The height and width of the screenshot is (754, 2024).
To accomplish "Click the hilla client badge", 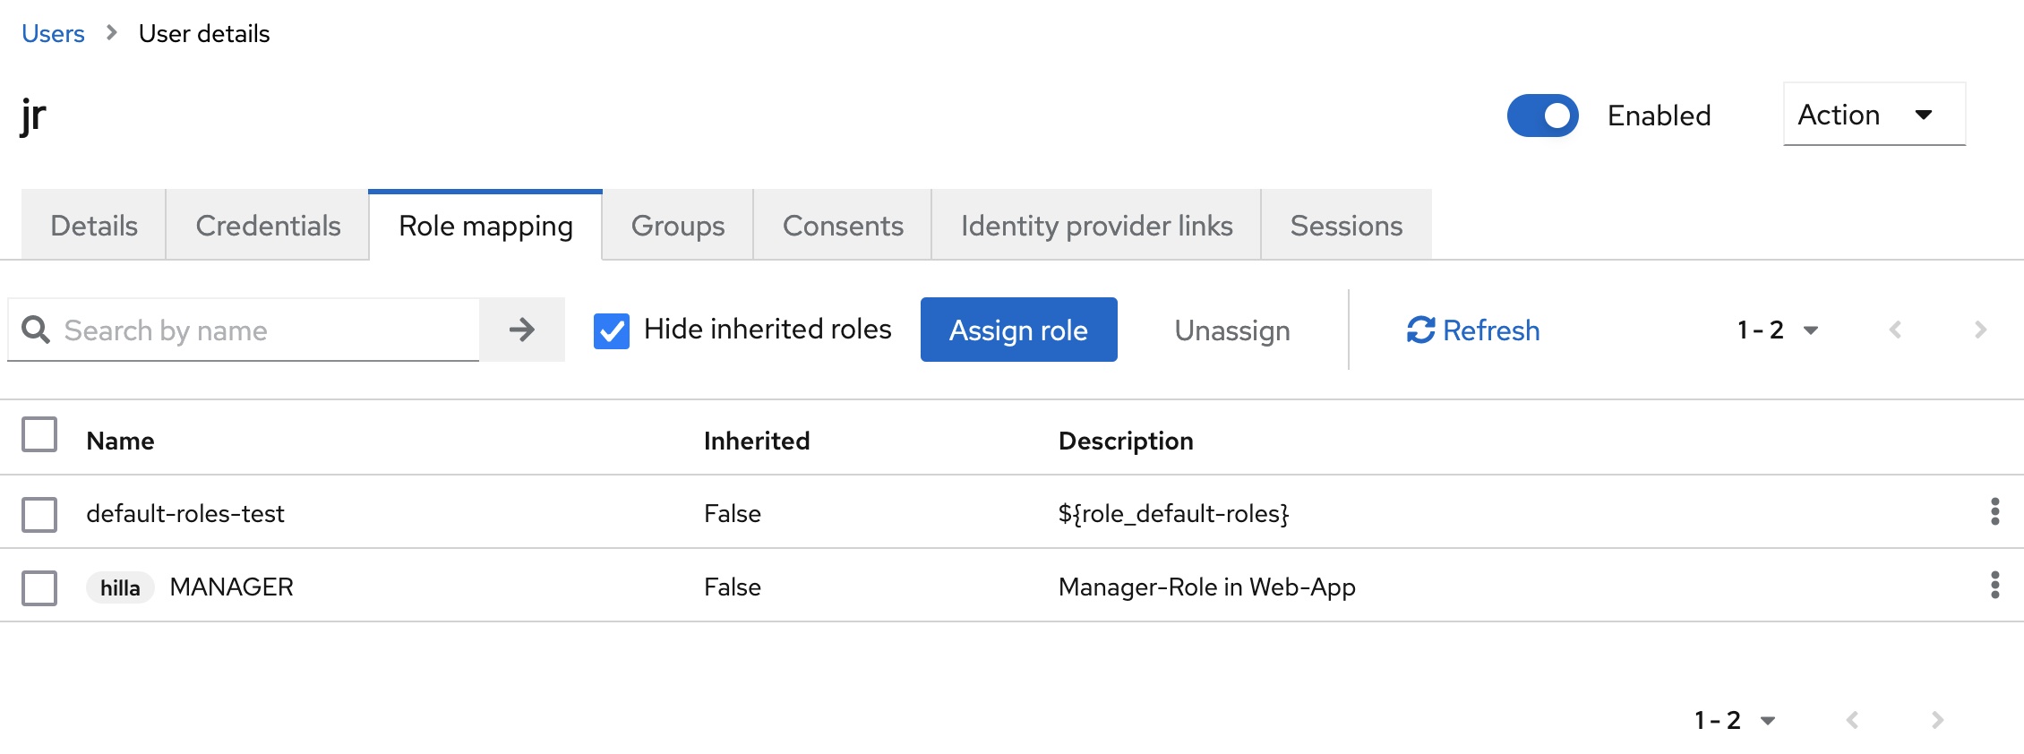I will click(x=120, y=587).
